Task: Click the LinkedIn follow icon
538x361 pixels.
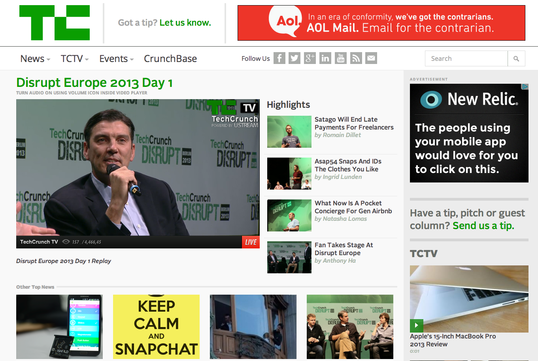Action: click(x=325, y=58)
